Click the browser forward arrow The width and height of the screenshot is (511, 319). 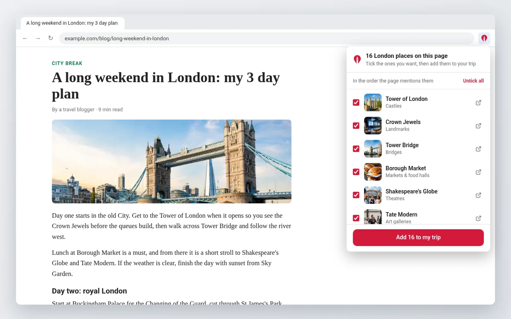pyautogui.click(x=38, y=38)
